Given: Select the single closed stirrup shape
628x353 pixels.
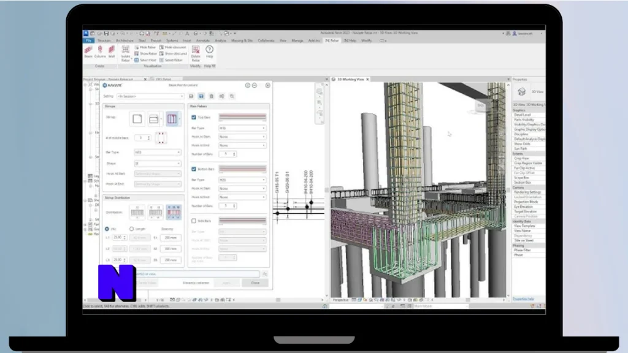Looking at the screenshot, I should pyautogui.click(x=137, y=119).
